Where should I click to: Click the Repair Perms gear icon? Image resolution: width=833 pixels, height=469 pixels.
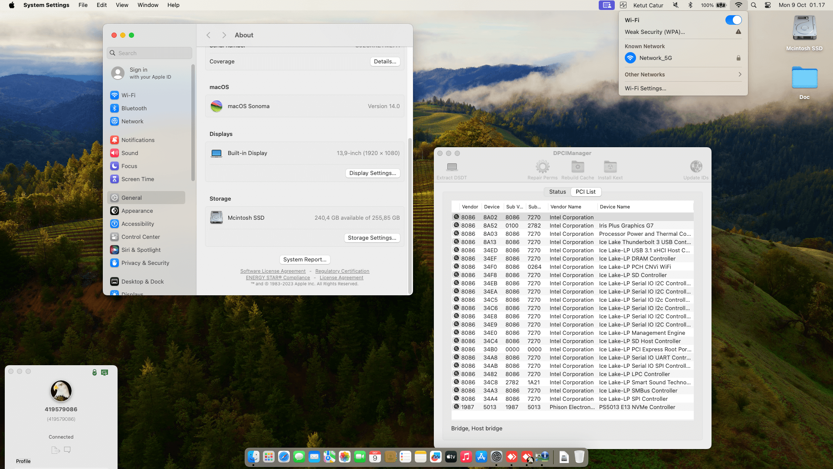[x=542, y=167]
